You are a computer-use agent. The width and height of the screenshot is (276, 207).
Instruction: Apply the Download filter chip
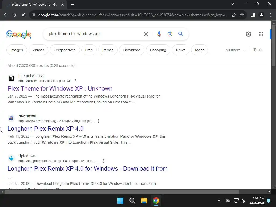point(132,50)
